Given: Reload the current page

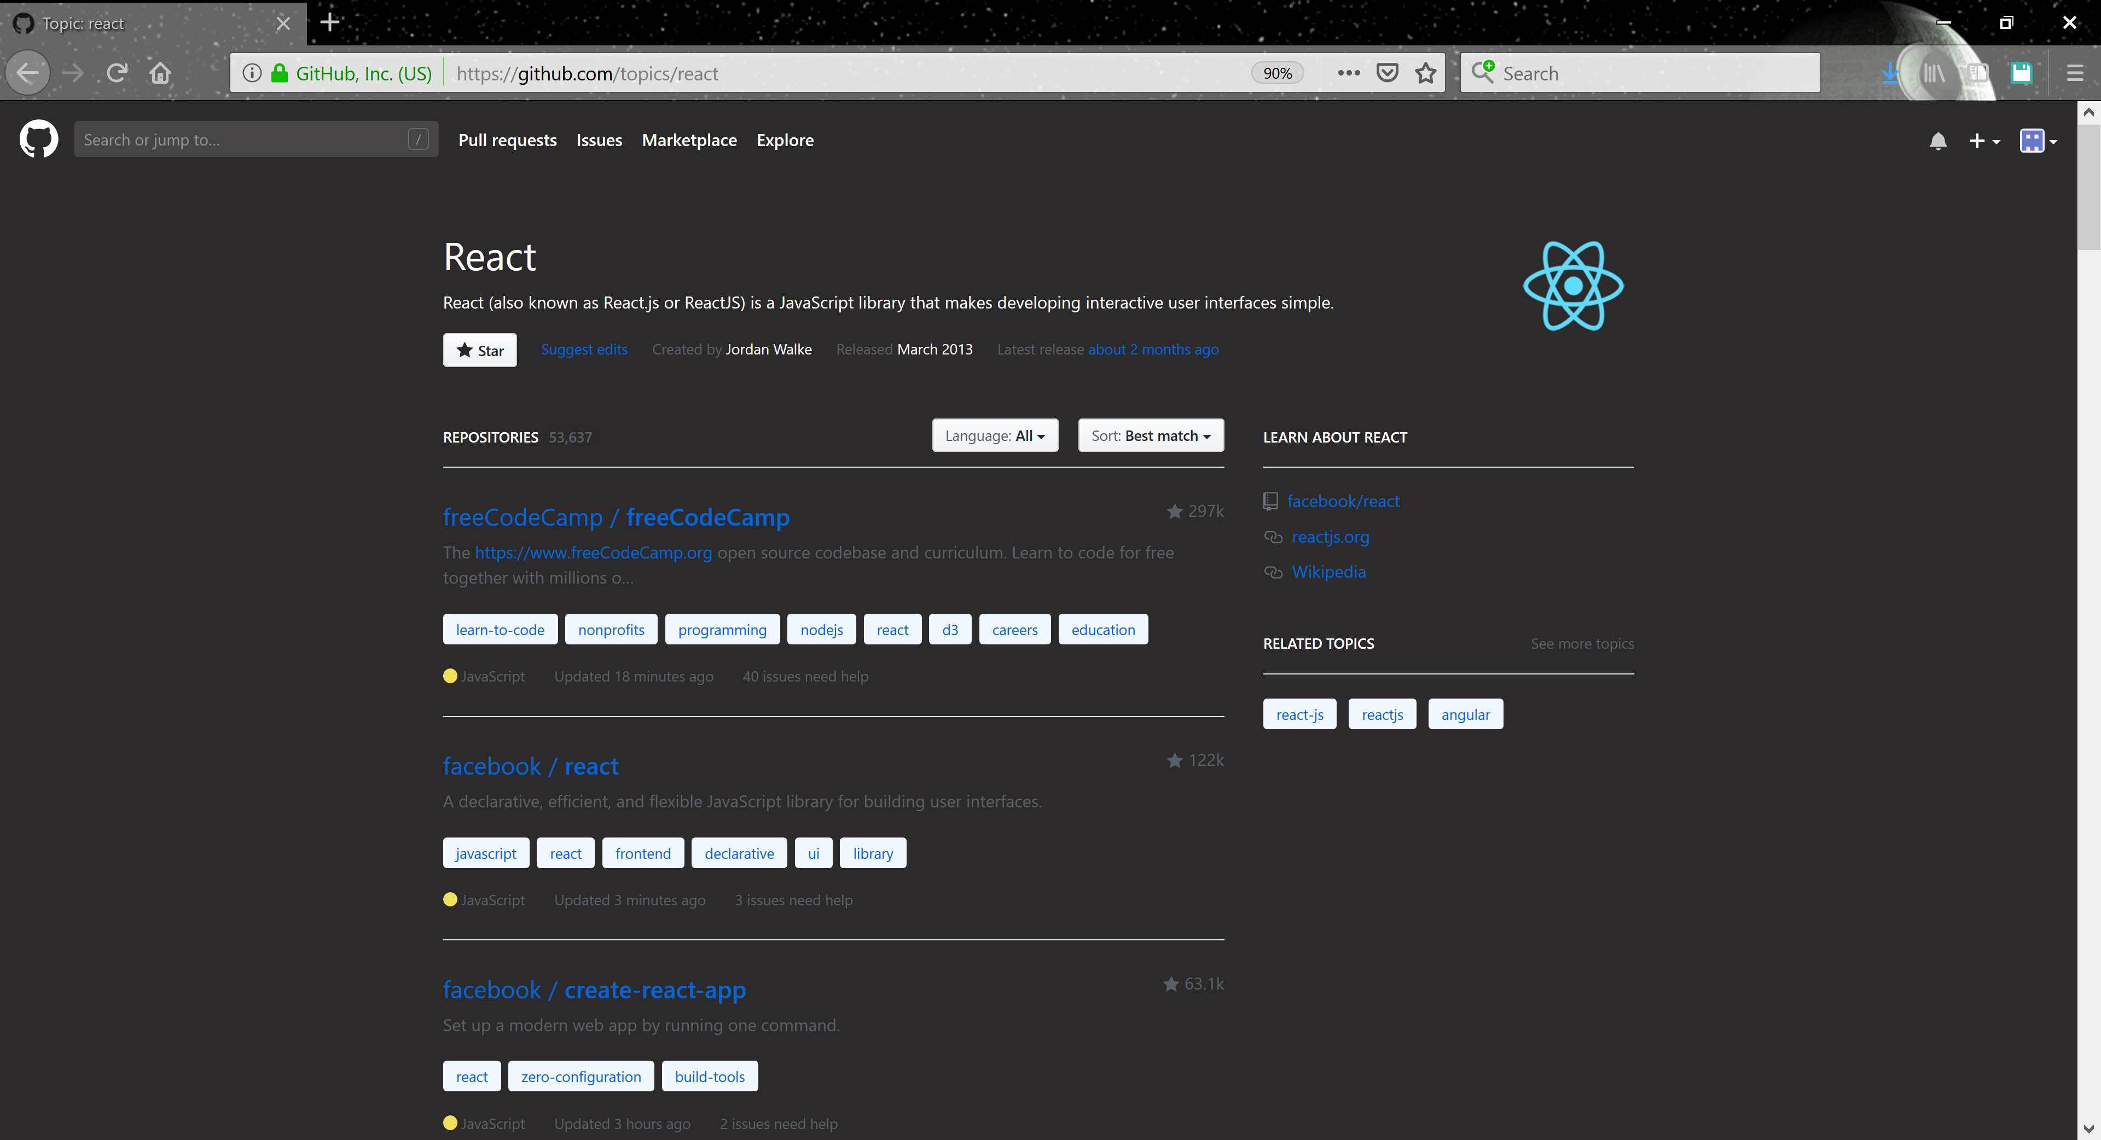Looking at the screenshot, I should [117, 73].
